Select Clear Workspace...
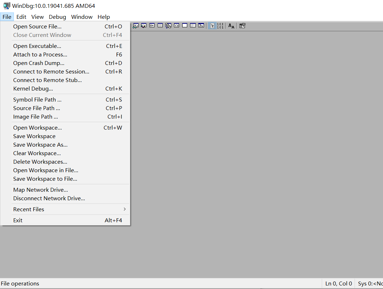 (65, 153)
